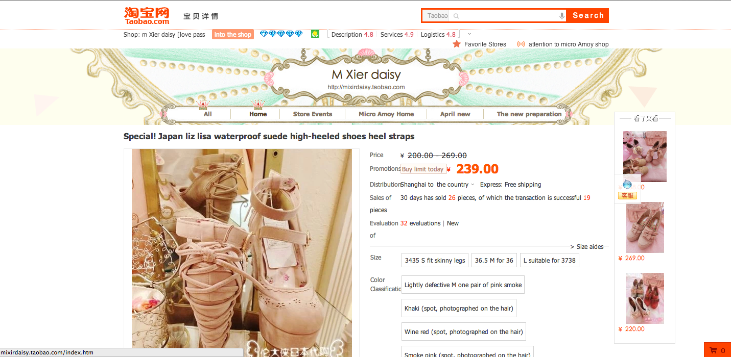Select size 3435 S fit skinny legs
This screenshot has height=357, width=731.
pyautogui.click(x=435, y=260)
